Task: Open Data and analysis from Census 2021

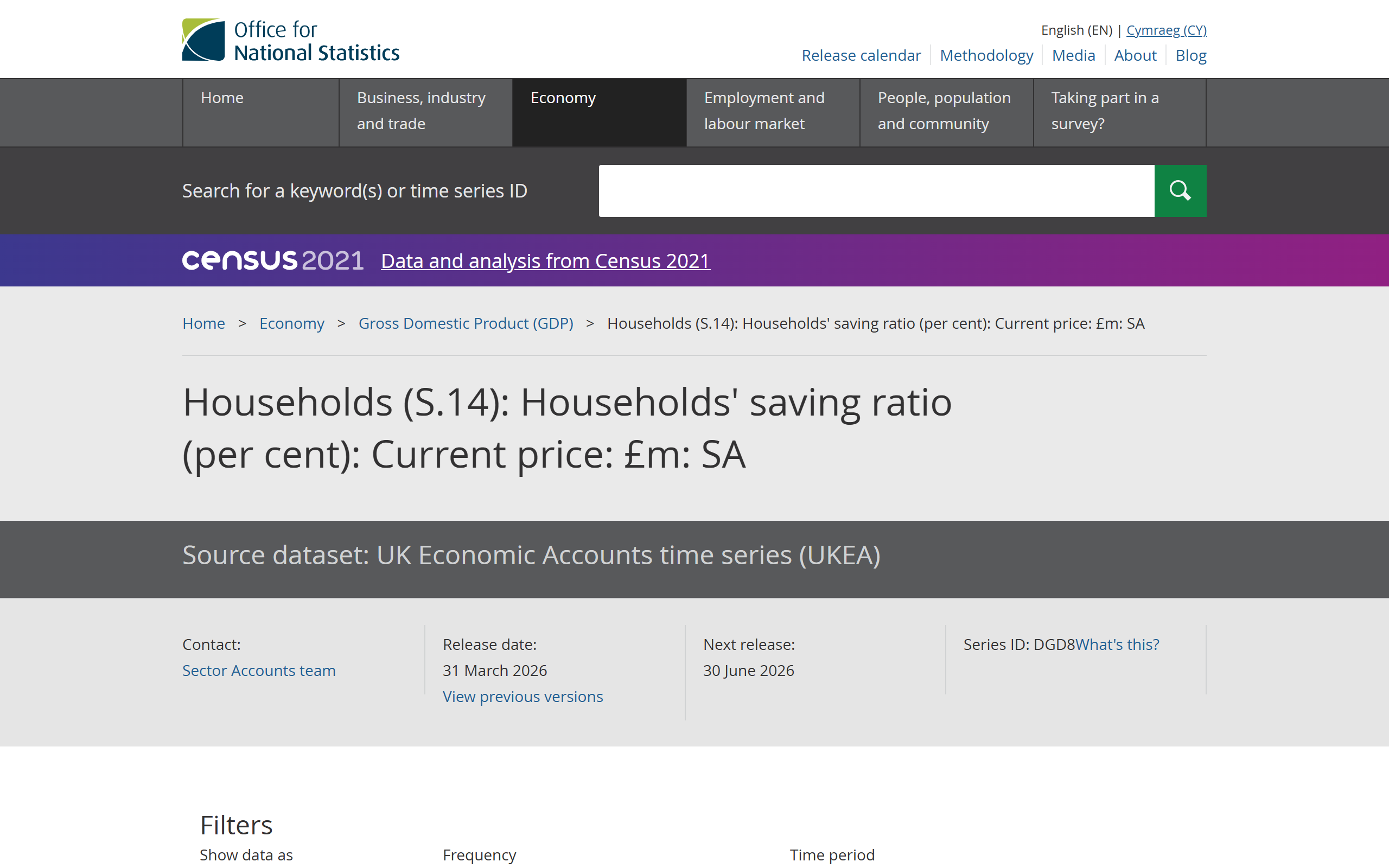Action: pos(545,261)
